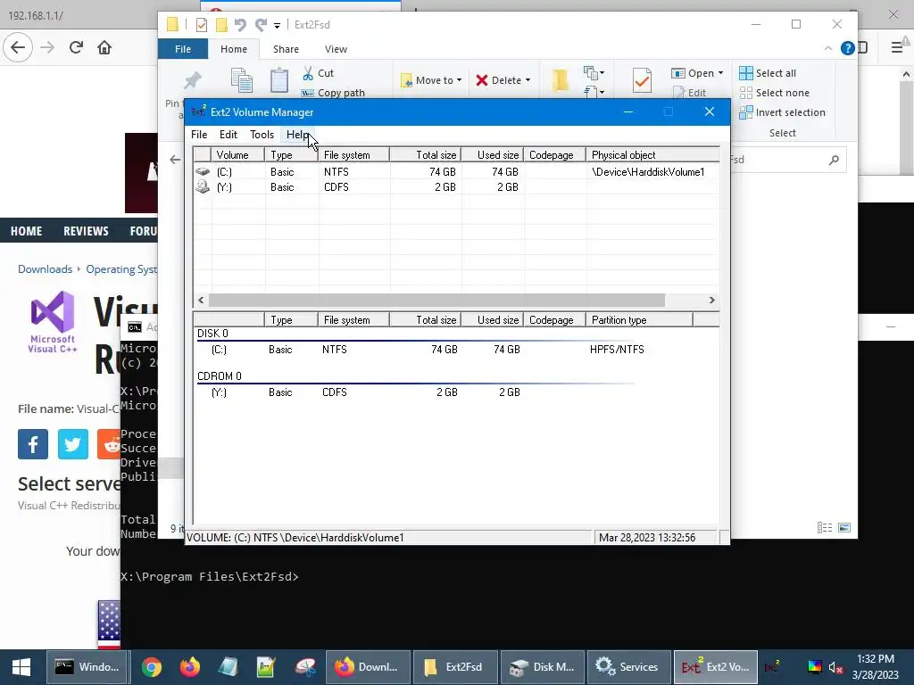Screen dimensions: 914x685
Task: Click the horizontal scrollbar thumb in volume list
Action: click(x=436, y=300)
